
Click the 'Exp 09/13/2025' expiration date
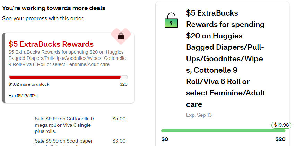[23, 96]
